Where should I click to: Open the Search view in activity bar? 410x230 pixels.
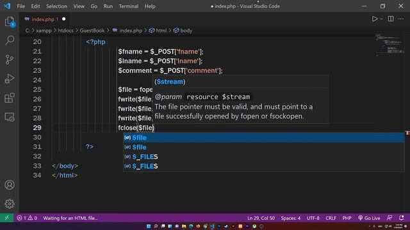point(10,40)
